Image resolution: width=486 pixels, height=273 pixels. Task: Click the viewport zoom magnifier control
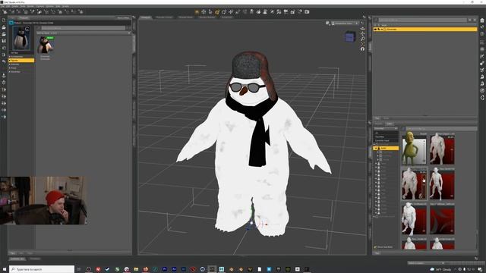click(x=362, y=39)
